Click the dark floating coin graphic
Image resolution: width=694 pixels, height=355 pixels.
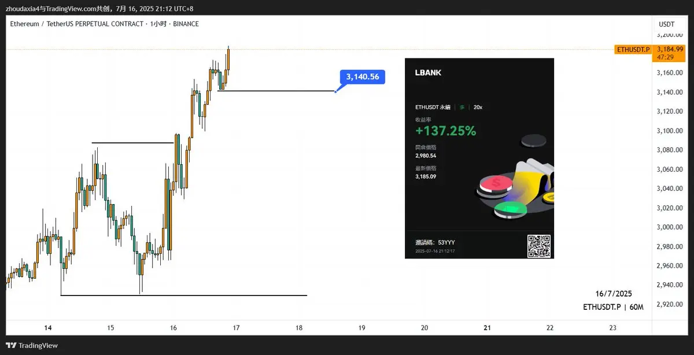pos(533,140)
